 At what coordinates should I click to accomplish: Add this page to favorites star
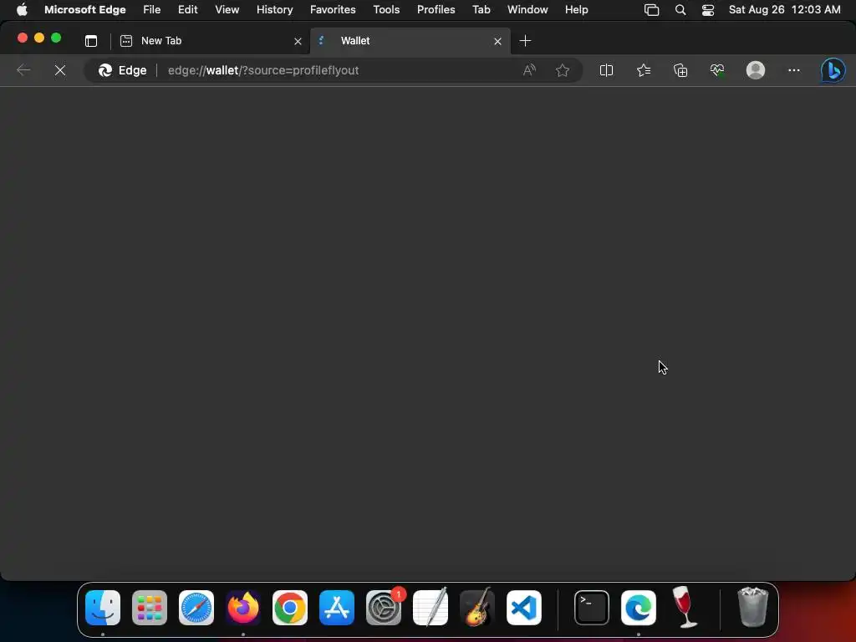[563, 70]
